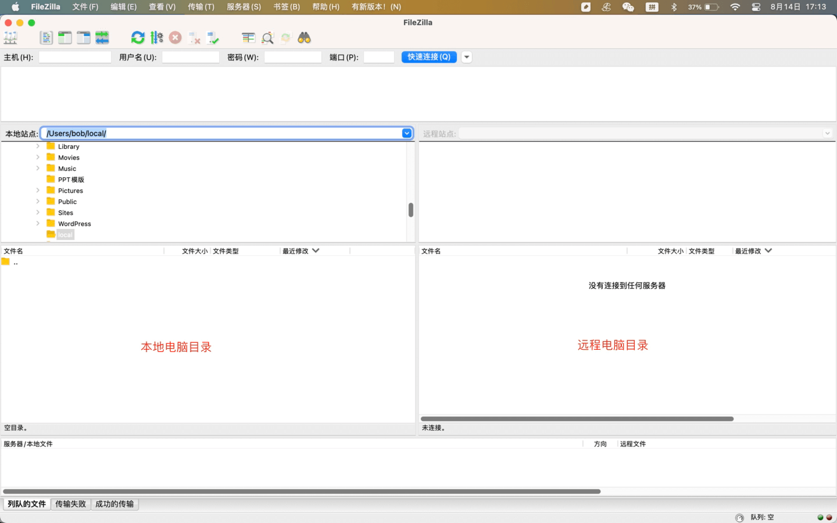The width and height of the screenshot is (837, 523).
Task: Click queue status icon in status bar
Action: [x=739, y=517]
